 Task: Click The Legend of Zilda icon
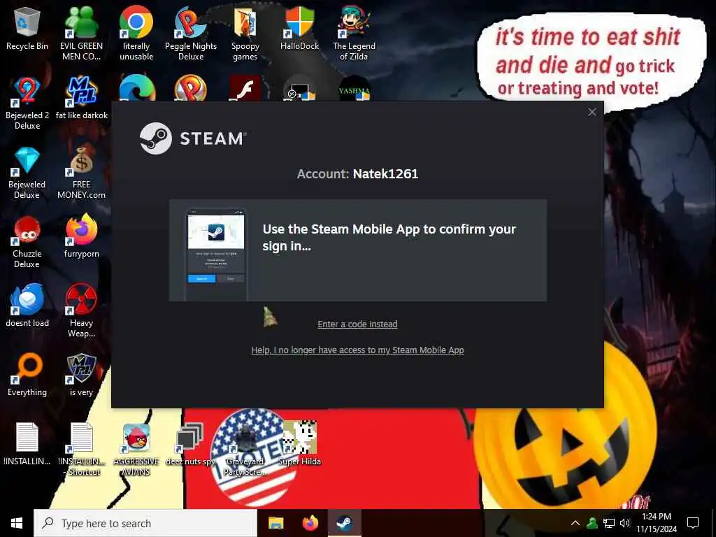coord(354,22)
